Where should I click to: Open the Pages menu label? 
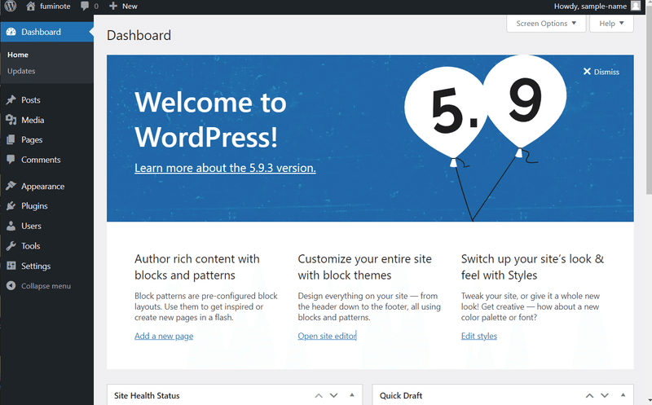point(32,139)
